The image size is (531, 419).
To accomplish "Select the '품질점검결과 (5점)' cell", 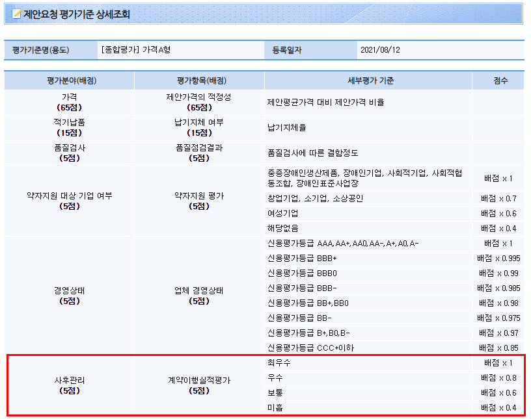I will (199, 153).
